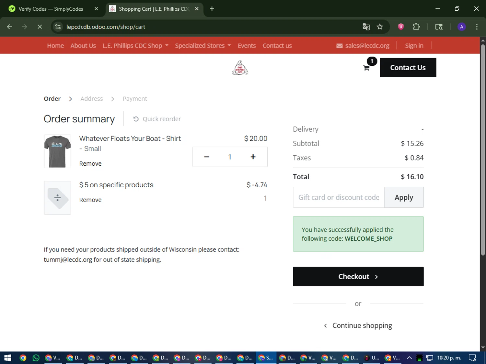Remove the Whatever Floats Your Boat shirt
Viewport: 486px width, 364px height.
pos(90,164)
